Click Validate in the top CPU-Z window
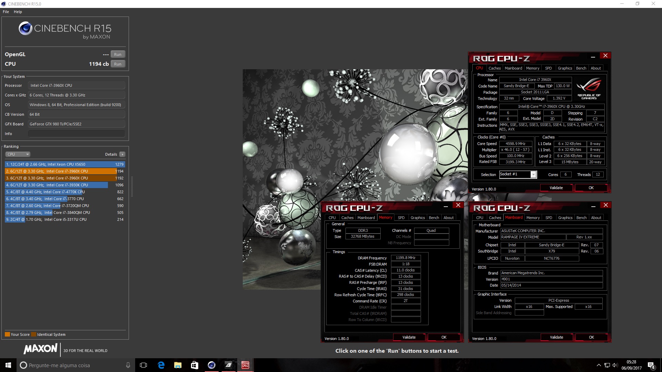This screenshot has height=372, width=662. pyautogui.click(x=556, y=188)
